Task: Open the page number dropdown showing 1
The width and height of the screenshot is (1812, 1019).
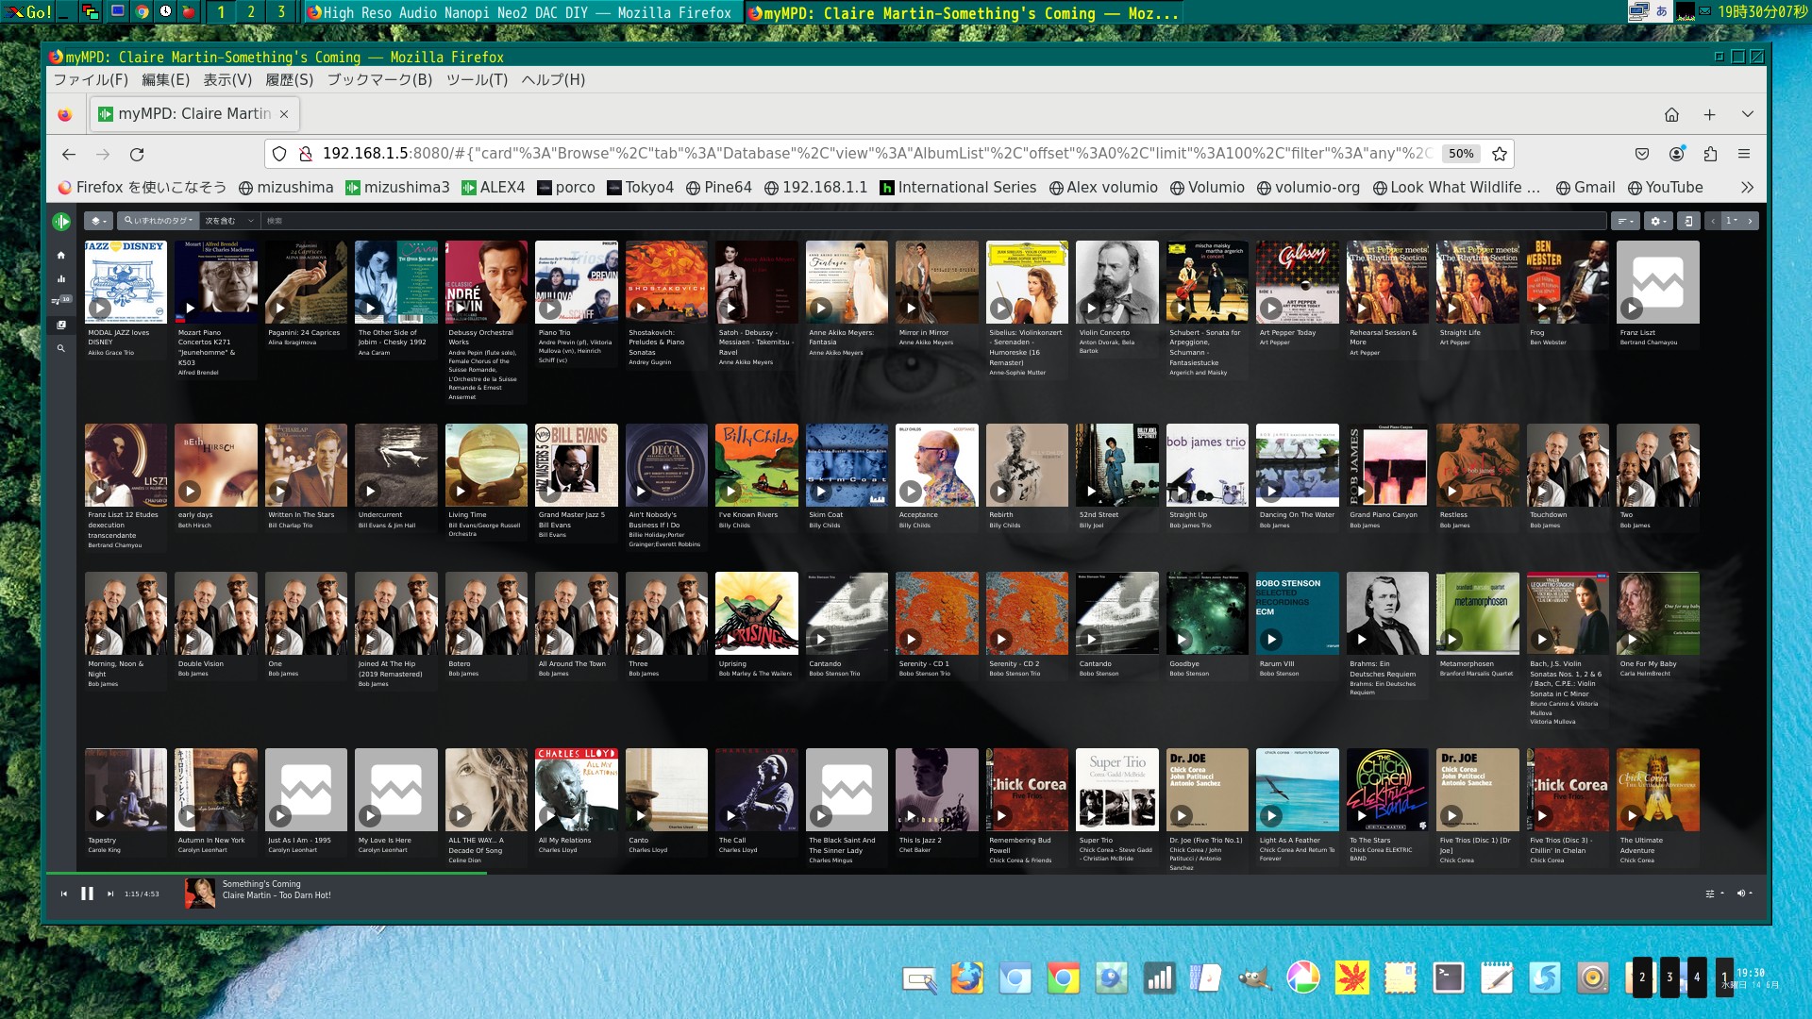Action: pos(1730,220)
